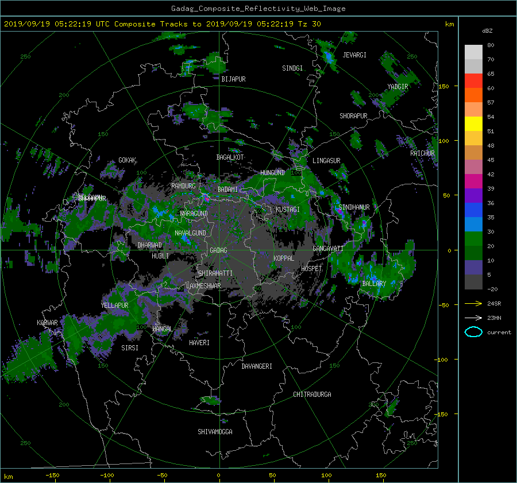Click the JEVARGI city label
517x483 pixels.
click(x=354, y=55)
